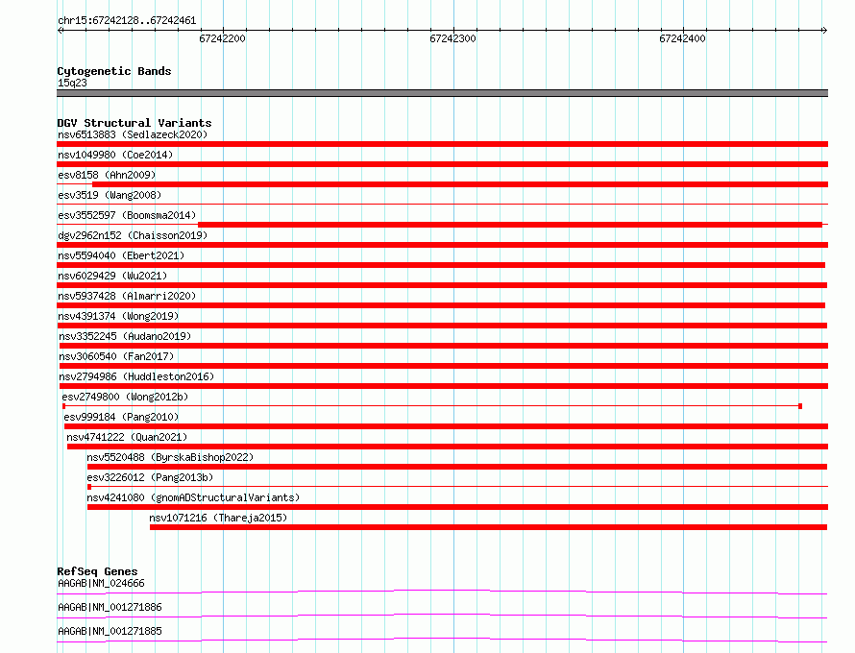Click the red bar under nsv1071216 (Thareja2015)
Viewport: 855px width, 653px height.
[x=489, y=527]
